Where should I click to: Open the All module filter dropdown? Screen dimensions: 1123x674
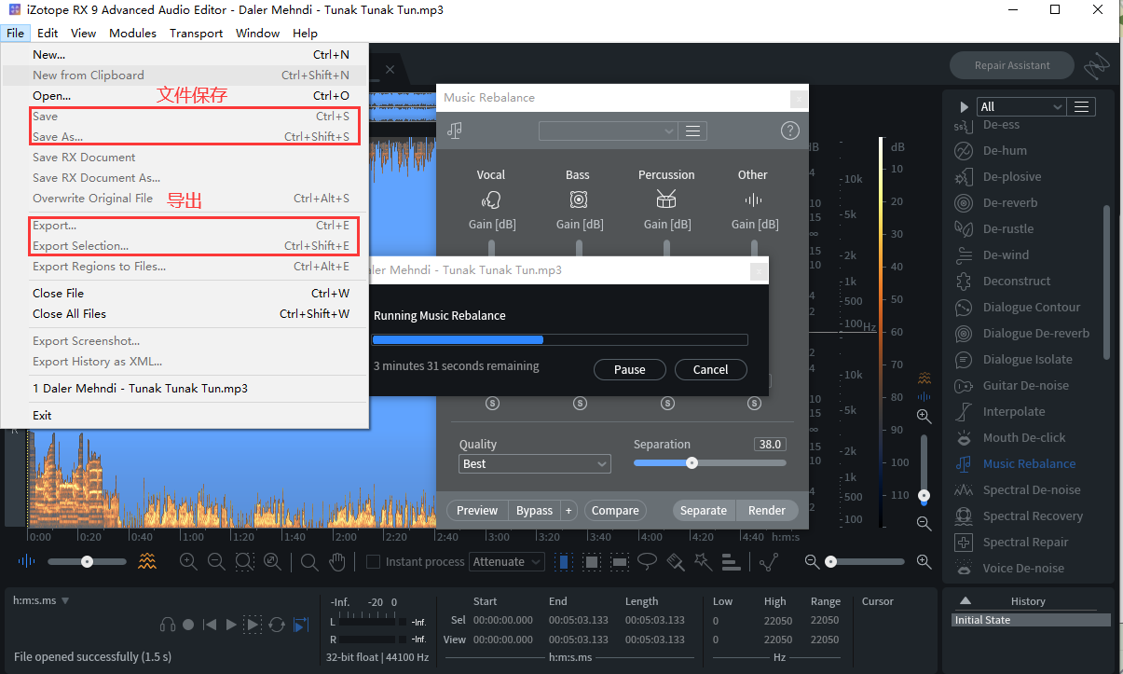coord(1020,106)
